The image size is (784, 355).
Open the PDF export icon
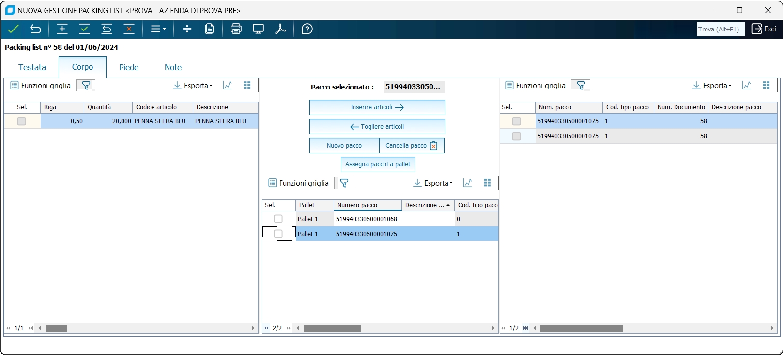280,29
